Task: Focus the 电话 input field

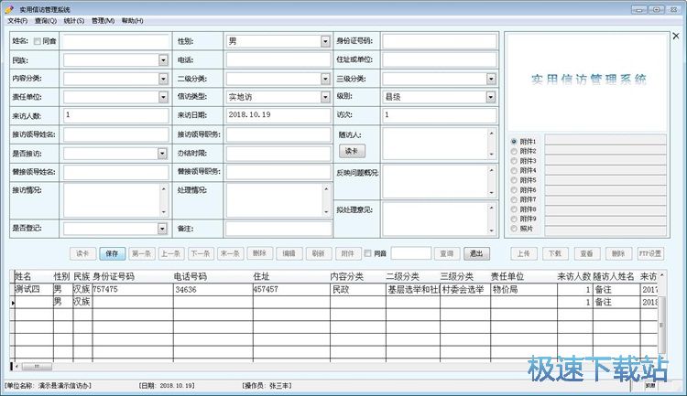Action: (x=278, y=60)
